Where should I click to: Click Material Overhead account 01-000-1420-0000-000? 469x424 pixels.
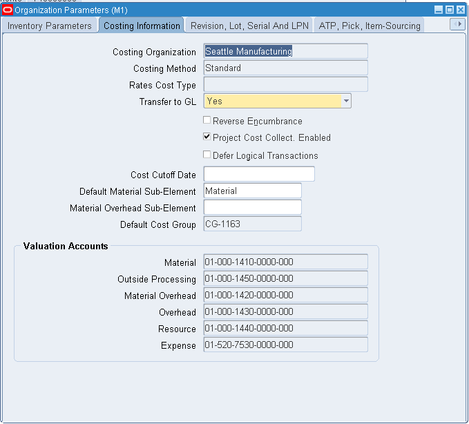(286, 295)
